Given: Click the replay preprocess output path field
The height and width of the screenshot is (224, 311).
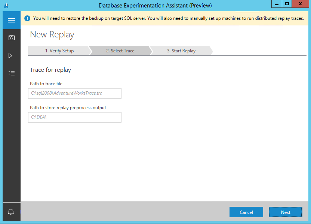Looking at the screenshot, I should click(75, 117).
